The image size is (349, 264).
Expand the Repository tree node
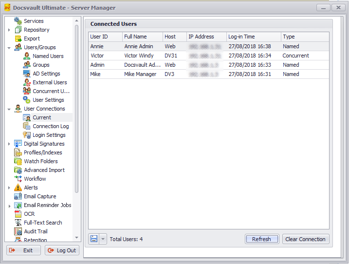(x=9, y=30)
